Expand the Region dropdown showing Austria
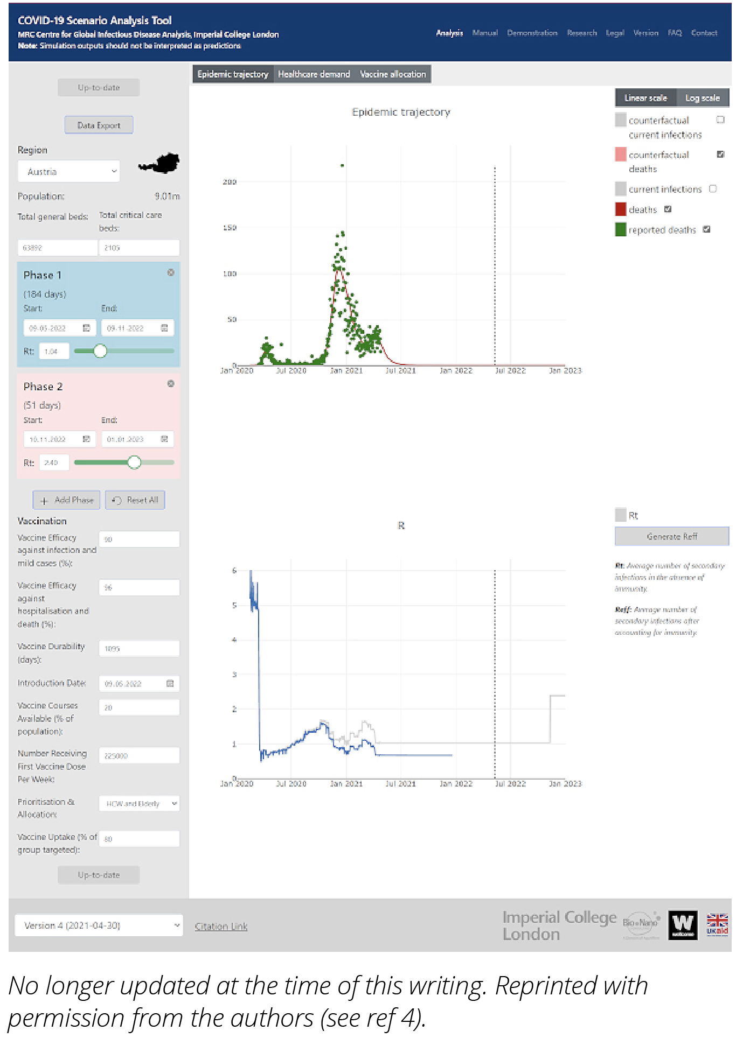 [x=69, y=172]
